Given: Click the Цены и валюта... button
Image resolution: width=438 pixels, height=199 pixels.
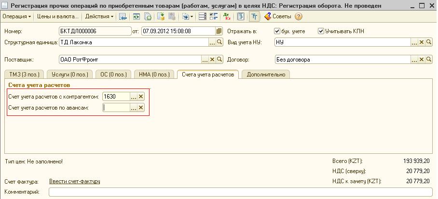Looking at the screenshot, I should tap(57, 16).
